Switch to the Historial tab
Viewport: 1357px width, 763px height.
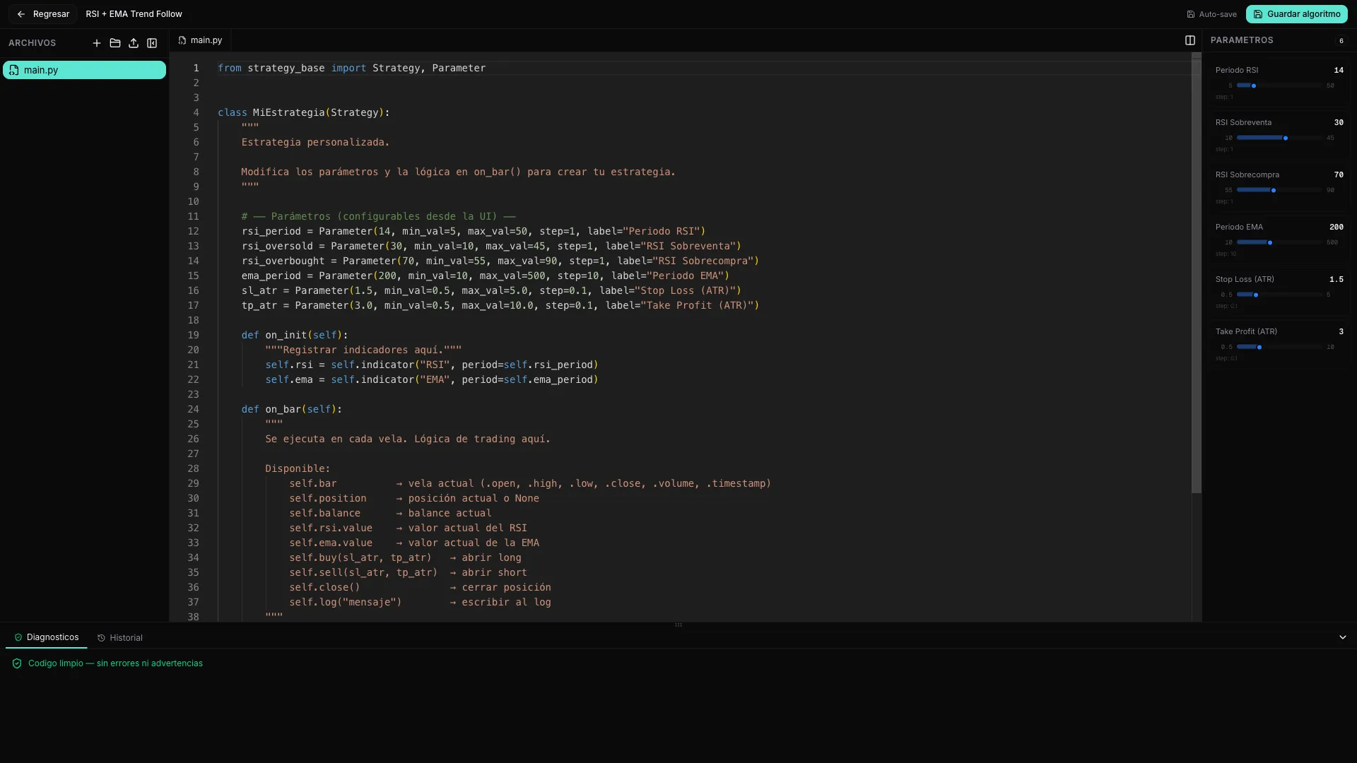tap(120, 638)
